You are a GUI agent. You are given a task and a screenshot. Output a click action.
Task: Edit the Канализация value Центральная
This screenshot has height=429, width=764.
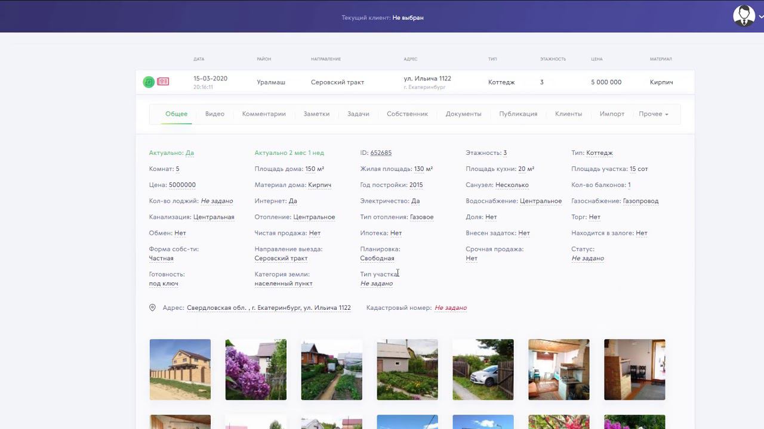coord(214,217)
